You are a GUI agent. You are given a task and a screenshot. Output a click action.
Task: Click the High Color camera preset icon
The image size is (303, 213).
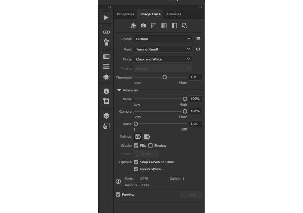pos(143,26)
